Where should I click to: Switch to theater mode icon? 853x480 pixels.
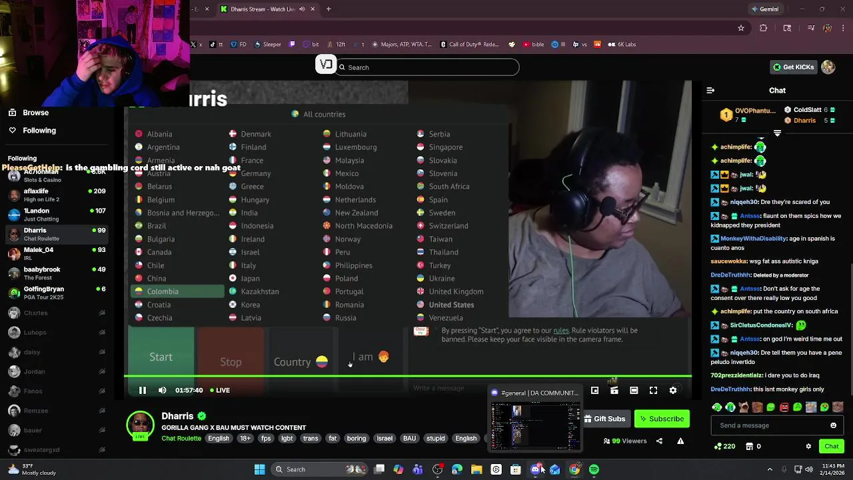tap(634, 391)
